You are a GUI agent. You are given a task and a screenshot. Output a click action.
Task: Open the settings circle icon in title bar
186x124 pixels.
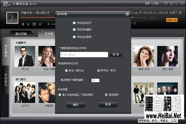coord(171,4)
